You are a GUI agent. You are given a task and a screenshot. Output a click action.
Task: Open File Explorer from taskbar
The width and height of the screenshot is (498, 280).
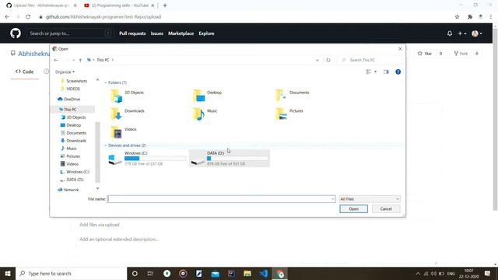(x=247, y=273)
